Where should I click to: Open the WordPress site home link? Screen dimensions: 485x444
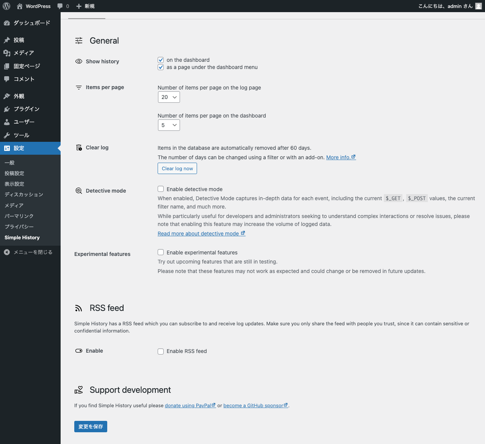pos(34,6)
